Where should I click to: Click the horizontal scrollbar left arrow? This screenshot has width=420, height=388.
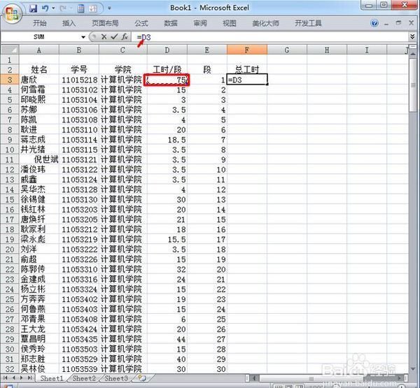pyautogui.click(x=255, y=378)
